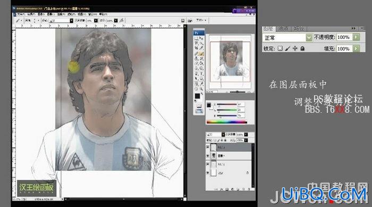Click the lock image pixels brush icon
Screen dimensions: 372x207
[288, 48]
